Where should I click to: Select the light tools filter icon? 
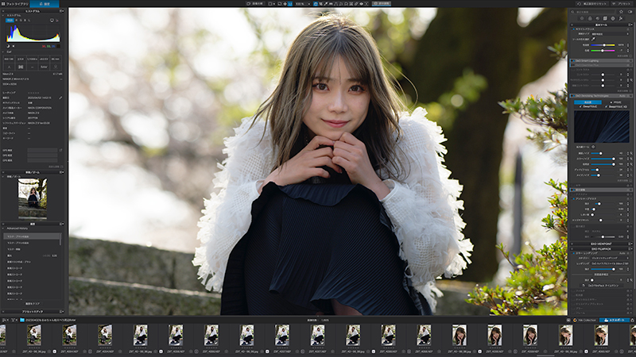click(581, 20)
